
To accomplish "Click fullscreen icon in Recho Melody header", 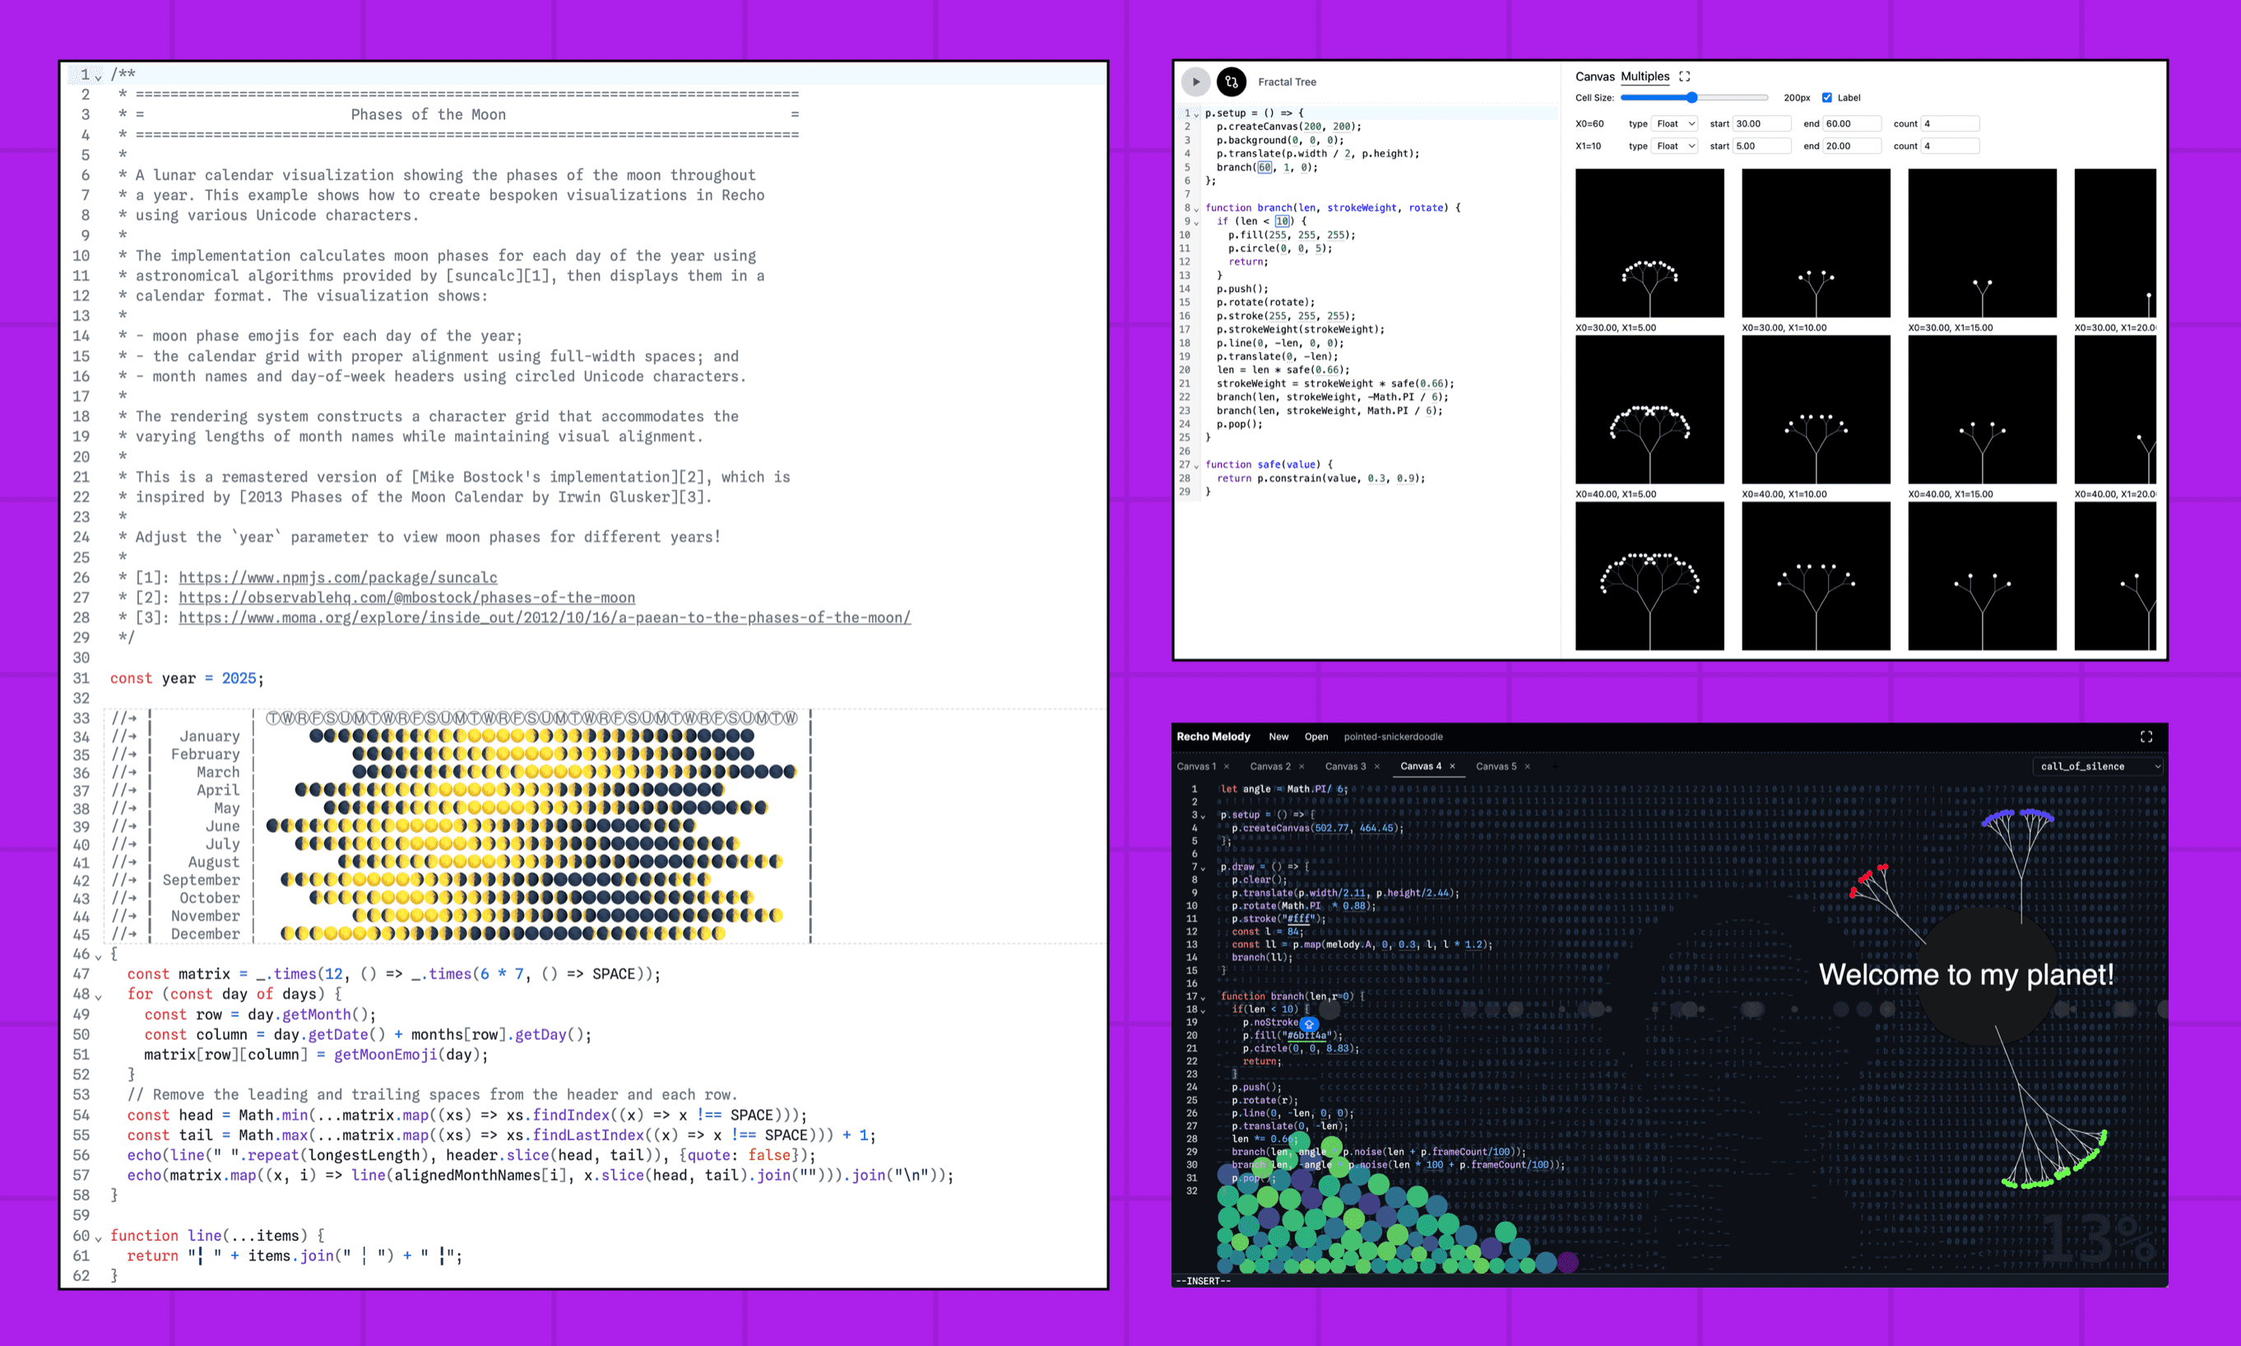I will click(x=2146, y=736).
